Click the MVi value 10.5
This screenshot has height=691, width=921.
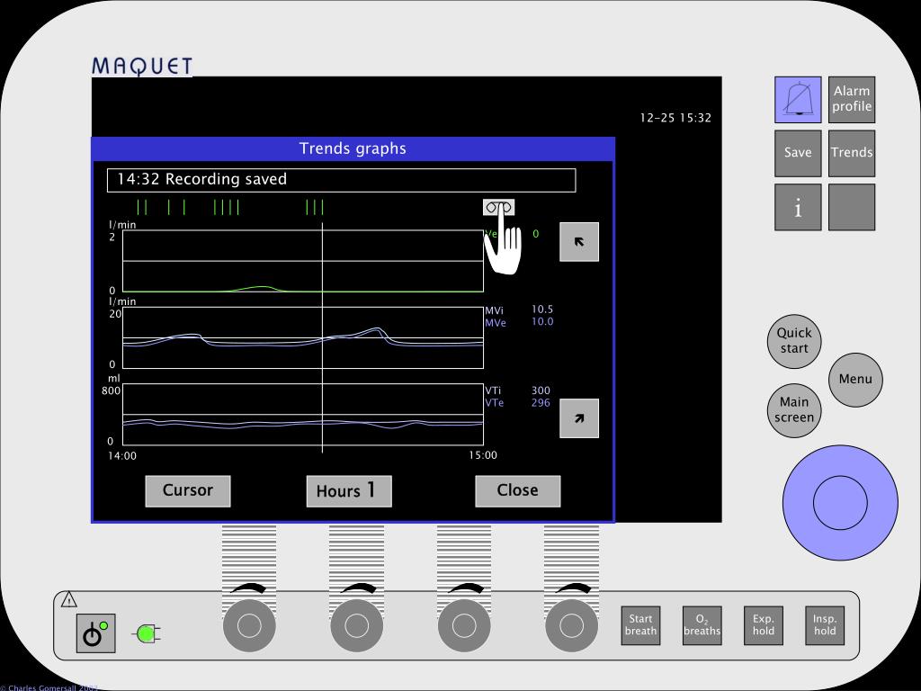[x=542, y=310]
